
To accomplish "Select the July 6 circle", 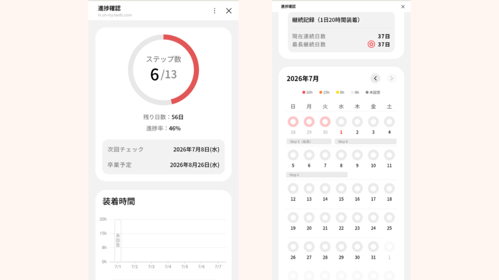I will coord(309,155).
